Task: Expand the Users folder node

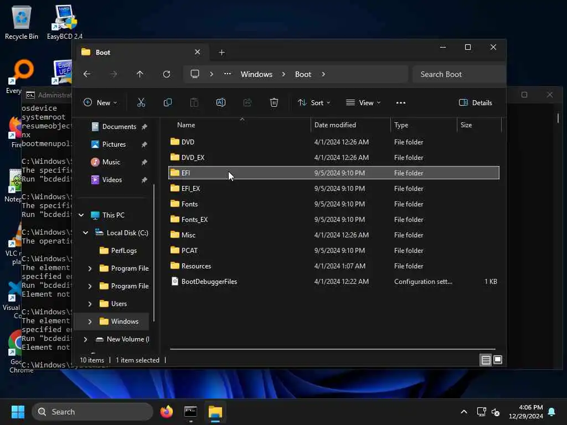Action: tap(90, 304)
